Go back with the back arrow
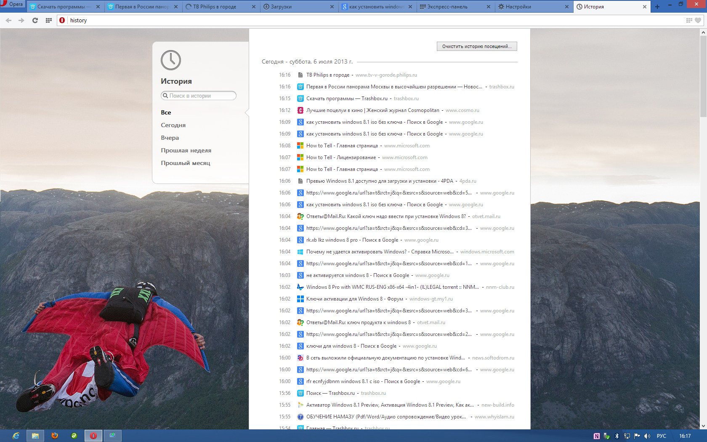Image resolution: width=707 pixels, height=442 pixels. pyautogui.click(x=8, y=20)
